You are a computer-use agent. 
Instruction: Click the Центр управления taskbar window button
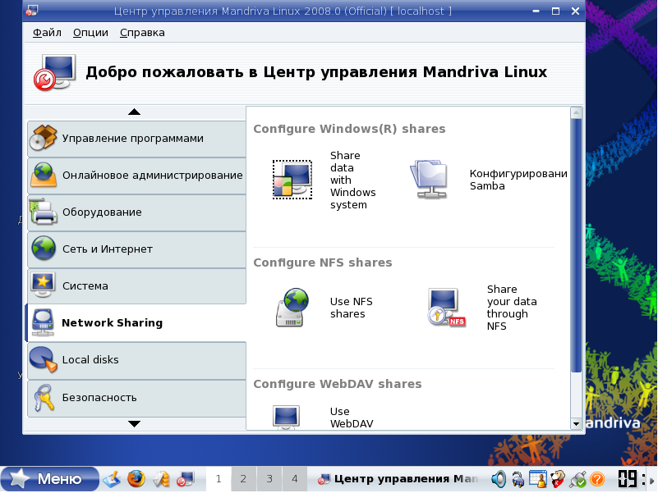tap(398, 479)
